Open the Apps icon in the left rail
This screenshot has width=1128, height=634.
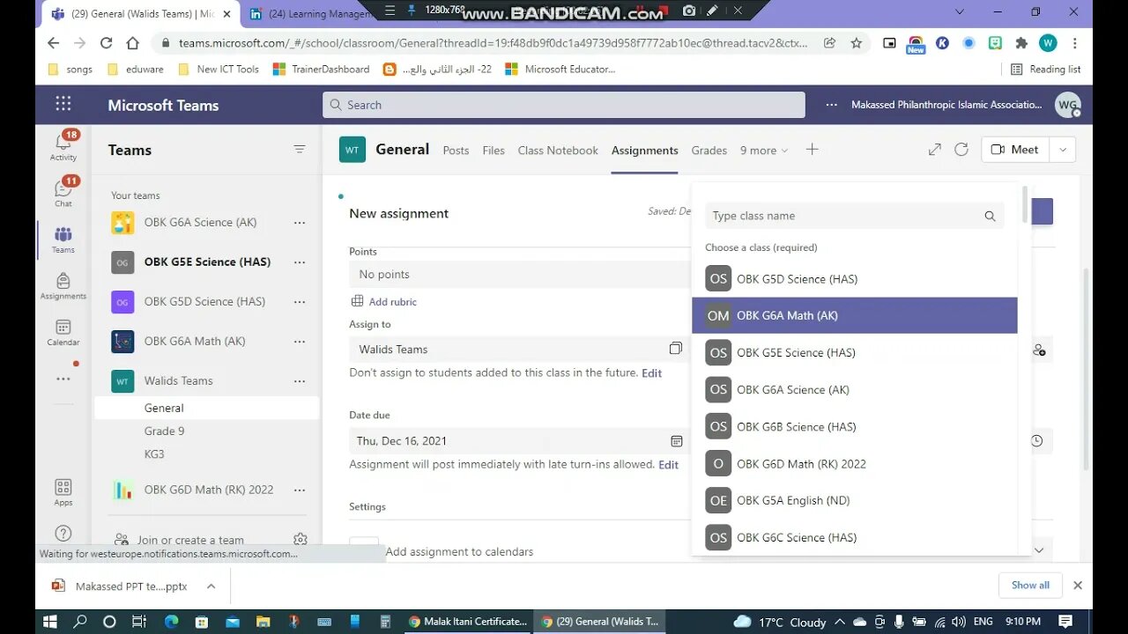(x=63, y=492)
